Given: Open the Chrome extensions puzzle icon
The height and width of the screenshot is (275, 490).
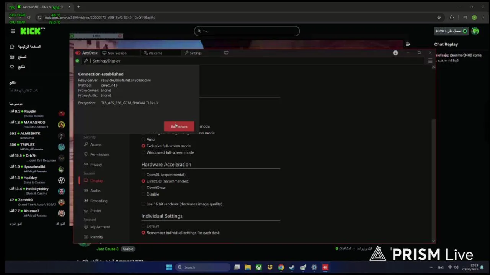Looking at the screenshot, I should pyautogui.click(x=452, y=18).
